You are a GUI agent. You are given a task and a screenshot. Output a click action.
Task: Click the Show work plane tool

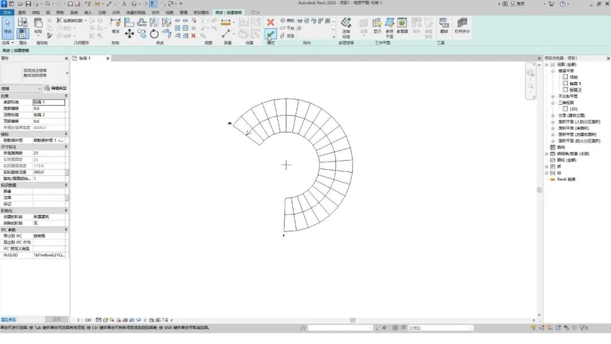[x=377, y=25]
